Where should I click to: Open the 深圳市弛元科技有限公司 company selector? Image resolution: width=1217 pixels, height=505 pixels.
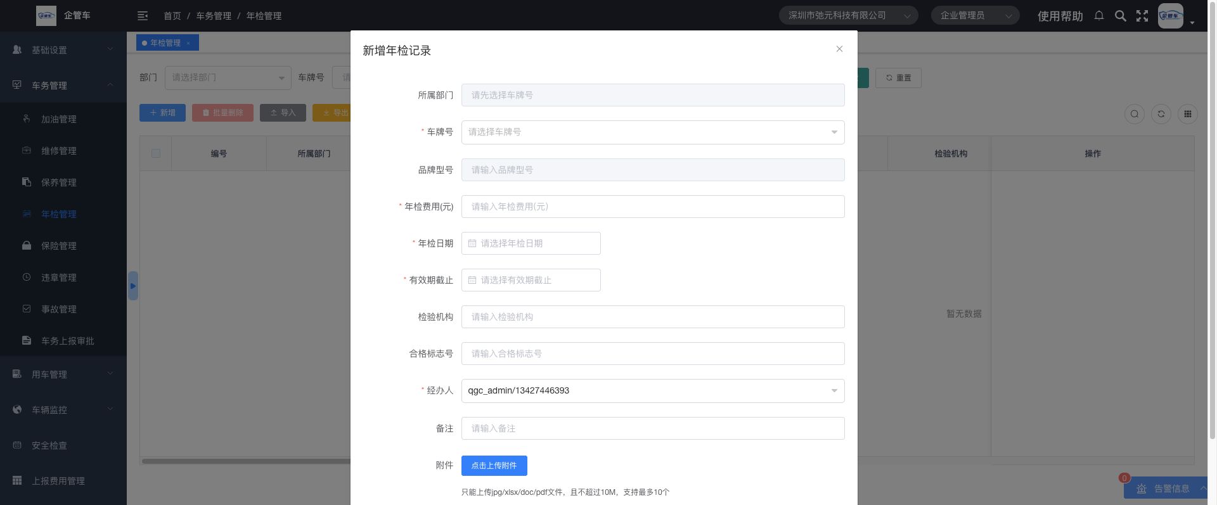848,15
